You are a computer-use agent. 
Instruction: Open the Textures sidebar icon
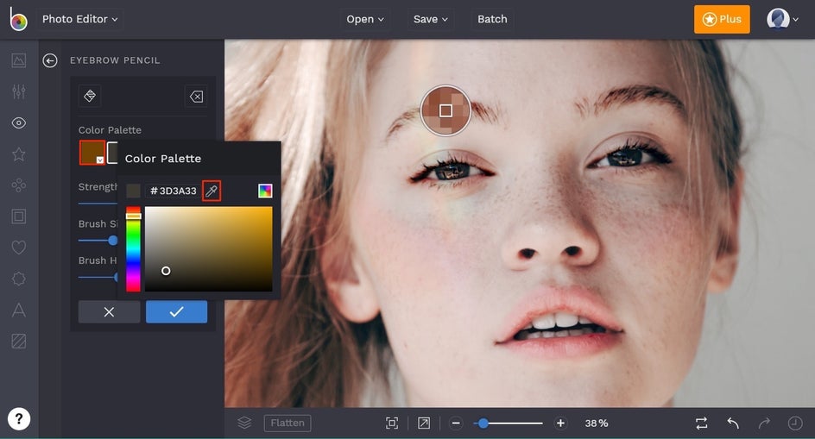coord(19,341)
